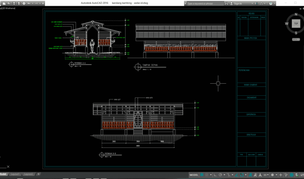Screen dimensions: 304x179
Task: Click the Help question mark icon
Action: [x=271, y=4]
